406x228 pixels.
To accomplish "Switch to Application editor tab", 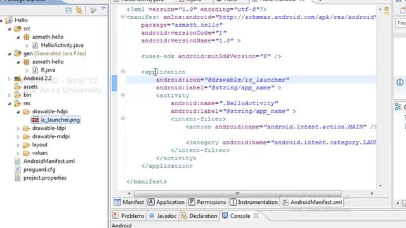I will [166, 202].
